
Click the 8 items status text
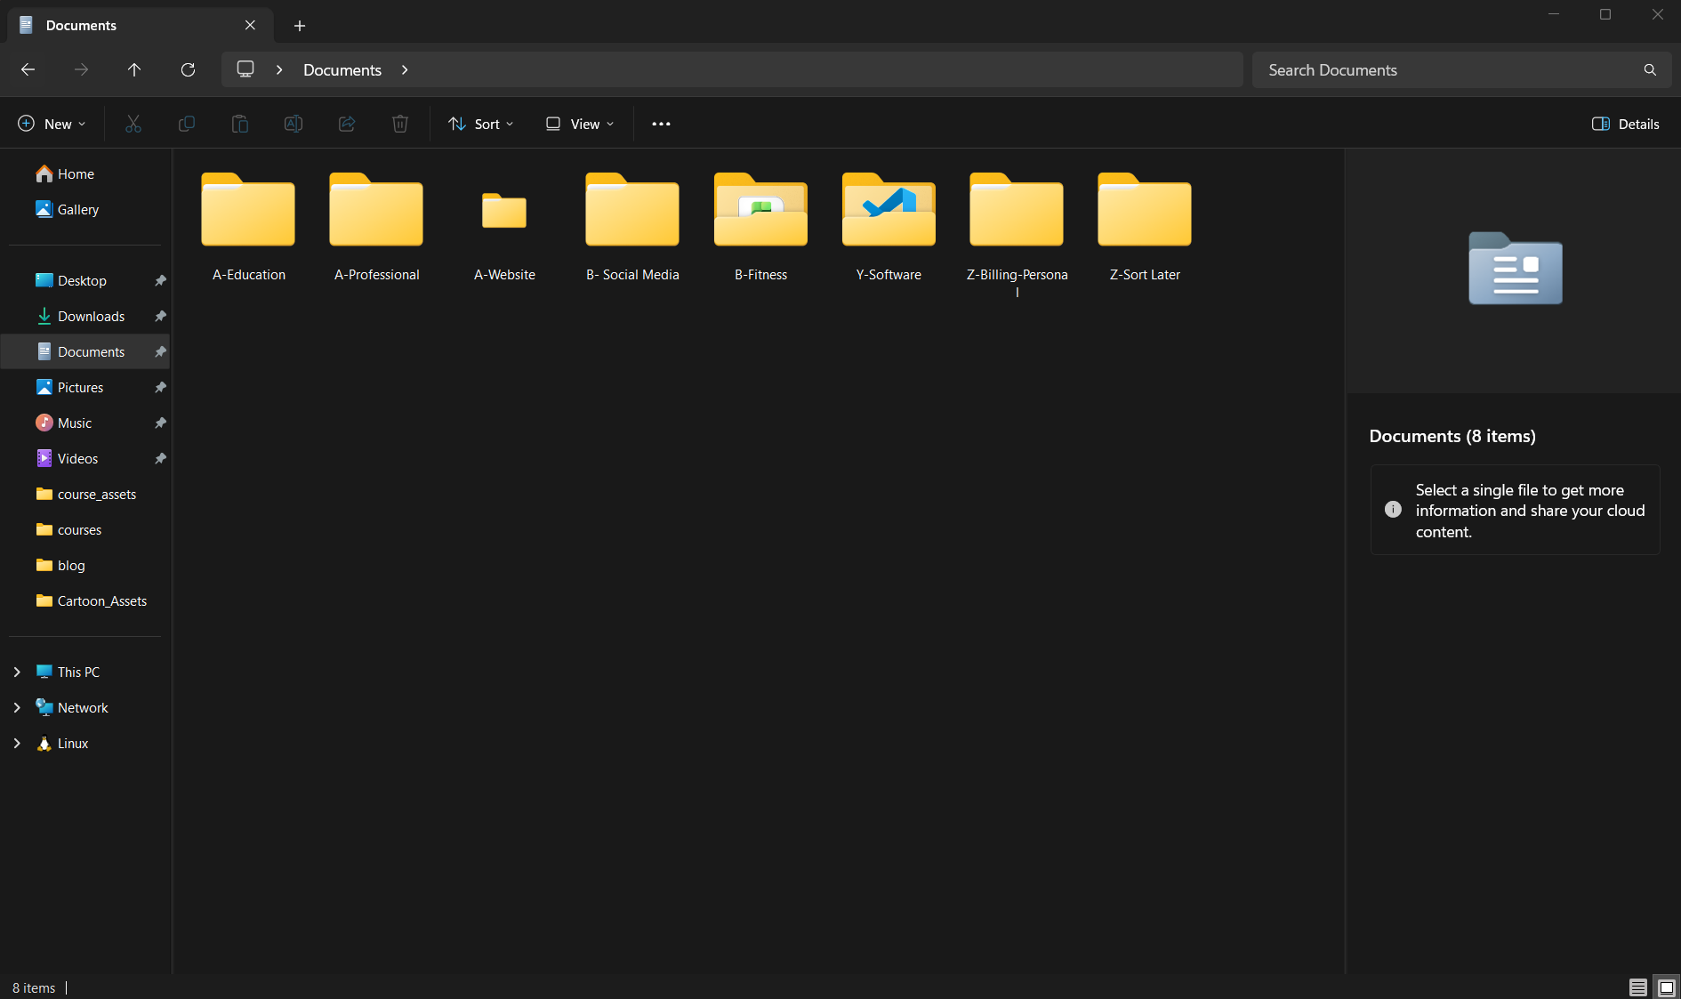[34, 987]
